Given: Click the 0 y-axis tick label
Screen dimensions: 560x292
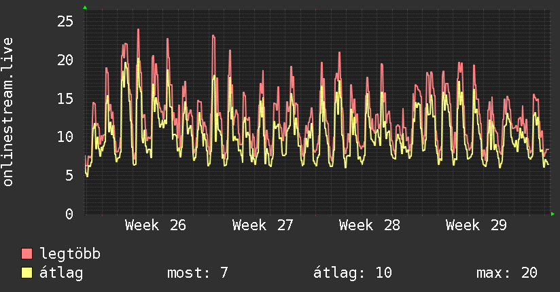Looking at the screenshot, I should click(x=69, y=214).
